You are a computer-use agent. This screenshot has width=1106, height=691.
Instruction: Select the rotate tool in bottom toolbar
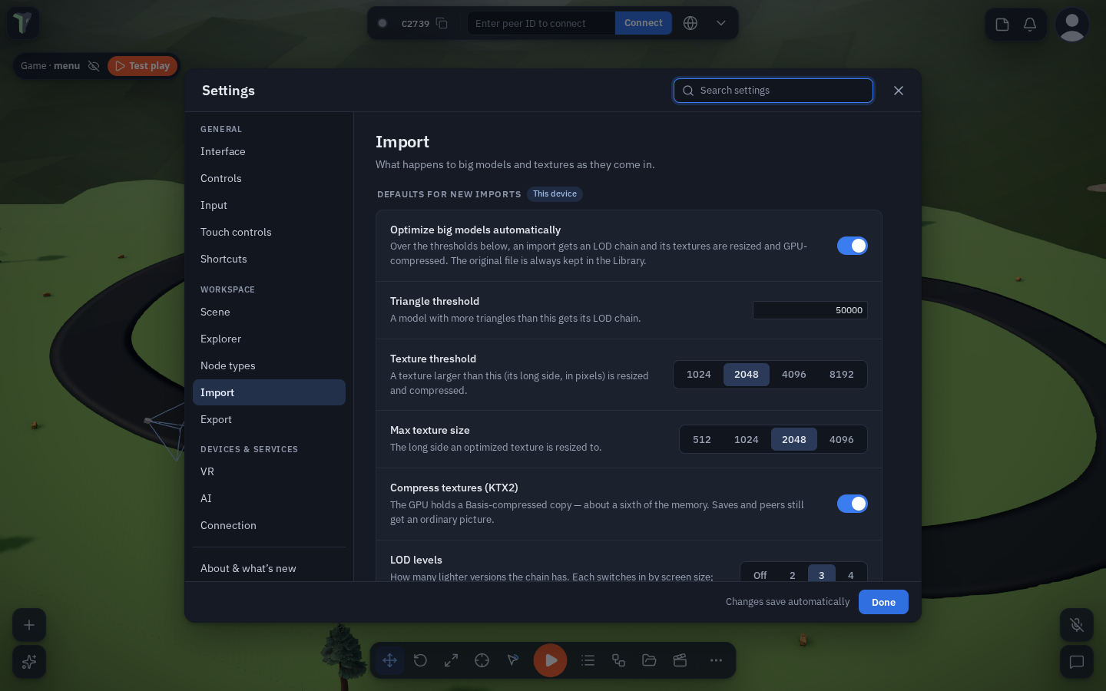click(421, 660)
